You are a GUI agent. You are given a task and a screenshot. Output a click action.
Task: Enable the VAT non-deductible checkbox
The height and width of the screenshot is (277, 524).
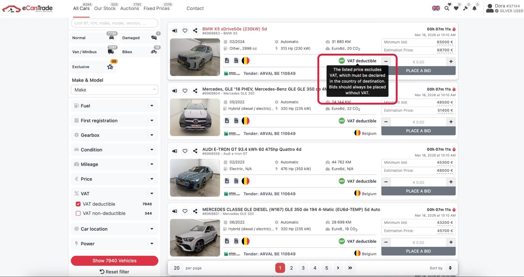78,213
